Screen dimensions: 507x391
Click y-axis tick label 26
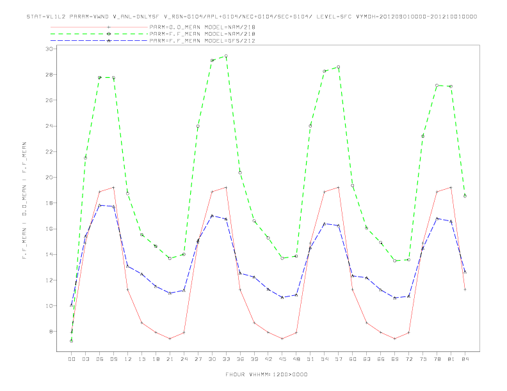[50, 100]
